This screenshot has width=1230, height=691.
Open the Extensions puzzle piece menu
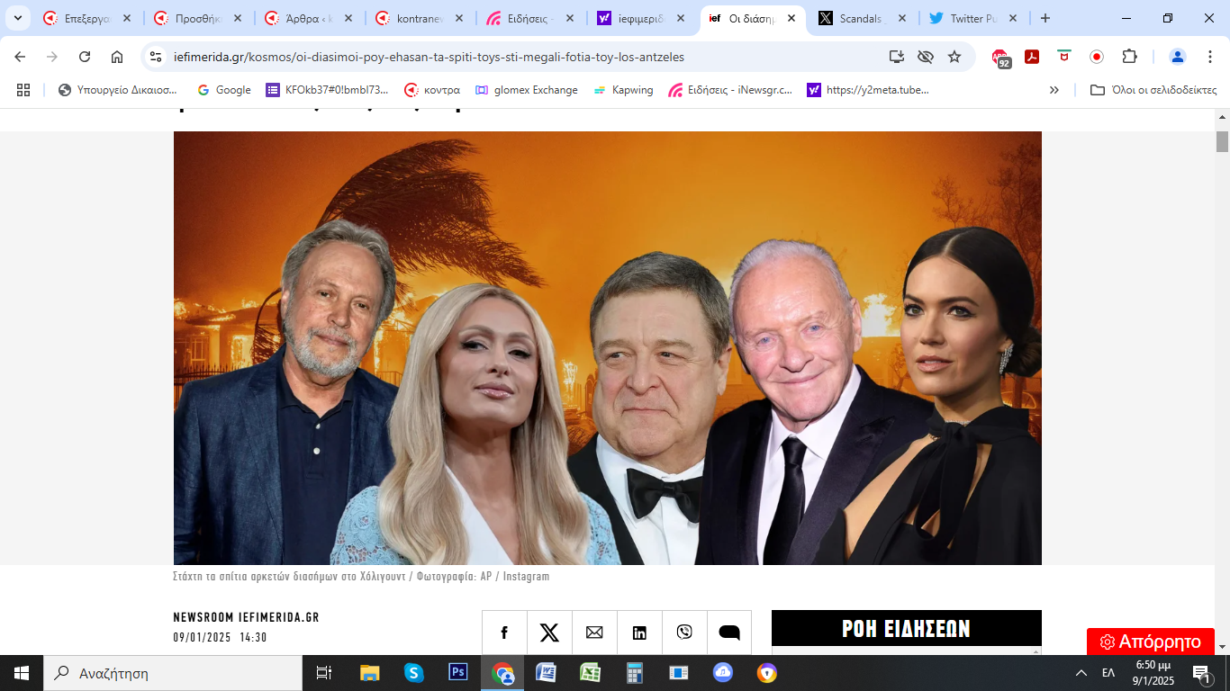click(x=1129, y=57)
